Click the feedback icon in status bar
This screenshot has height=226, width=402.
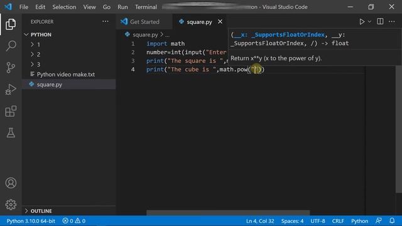(378, 220)
